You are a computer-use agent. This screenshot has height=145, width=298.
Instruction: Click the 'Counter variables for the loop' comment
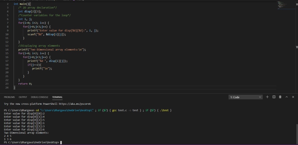44,15
